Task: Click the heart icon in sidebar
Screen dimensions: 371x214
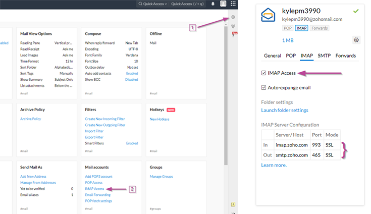Action: 233,26
